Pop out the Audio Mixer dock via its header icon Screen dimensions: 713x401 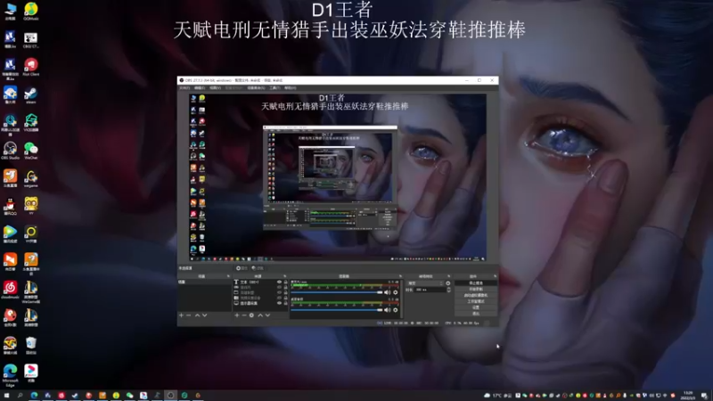tap(400, 276)
